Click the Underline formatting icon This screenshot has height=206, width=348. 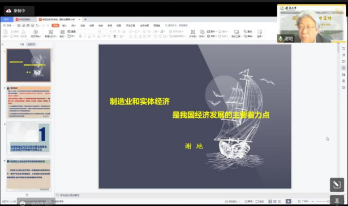89,36
